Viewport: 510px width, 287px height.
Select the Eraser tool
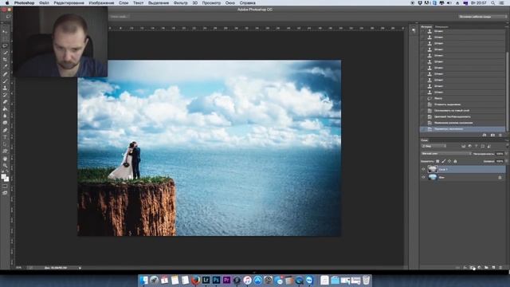(x=5, y=102)
